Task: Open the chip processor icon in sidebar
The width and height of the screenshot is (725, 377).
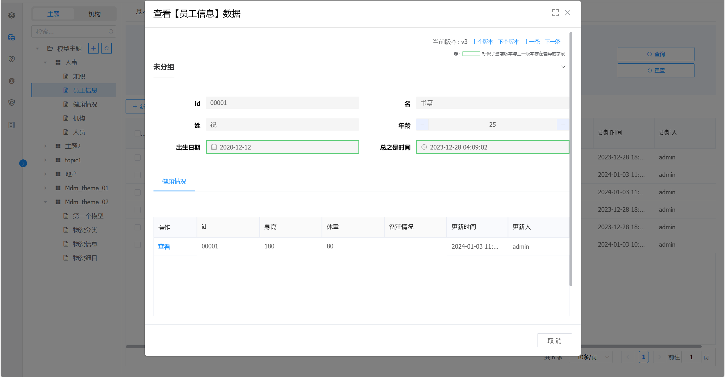Action: (x=12, y=81)
